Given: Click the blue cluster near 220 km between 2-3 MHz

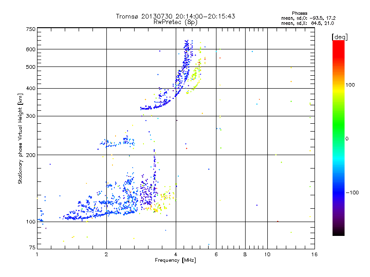Looking at the screenshot, I should (117, 142).
